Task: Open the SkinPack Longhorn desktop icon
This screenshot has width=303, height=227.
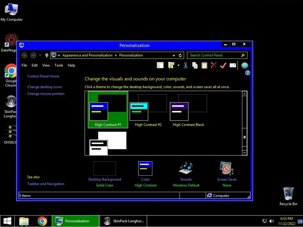Action: [x=10, y=107]
